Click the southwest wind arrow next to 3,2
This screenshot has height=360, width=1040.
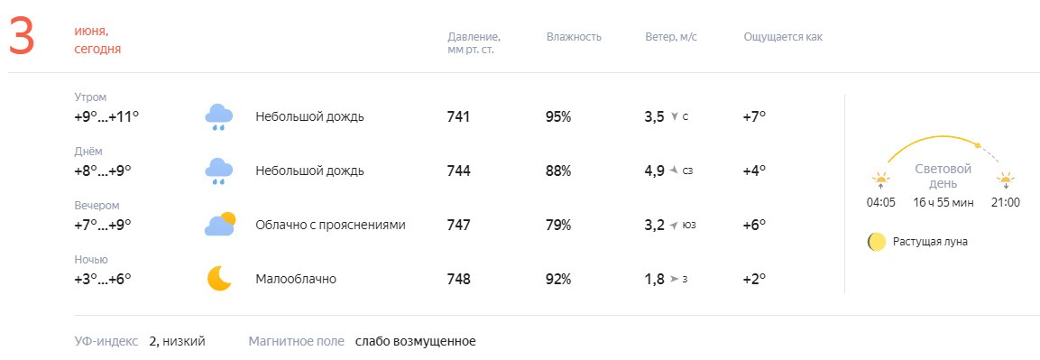click(674, 226)
